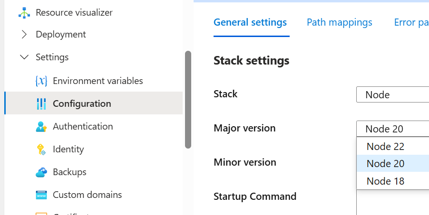Click the Configuration sliders icon

click(41, 104)
